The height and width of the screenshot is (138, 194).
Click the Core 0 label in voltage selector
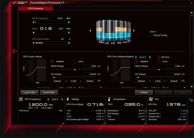143,57
